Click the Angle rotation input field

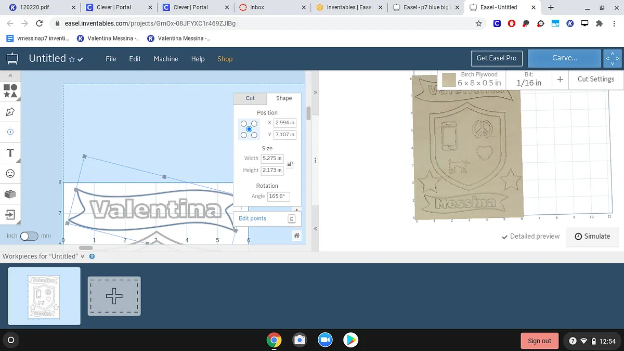(x=278, y=197)
